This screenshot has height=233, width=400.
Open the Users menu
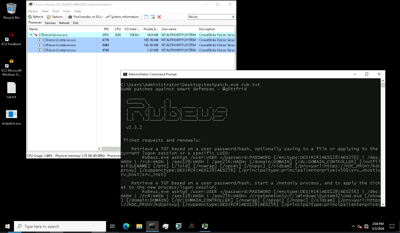67,11
